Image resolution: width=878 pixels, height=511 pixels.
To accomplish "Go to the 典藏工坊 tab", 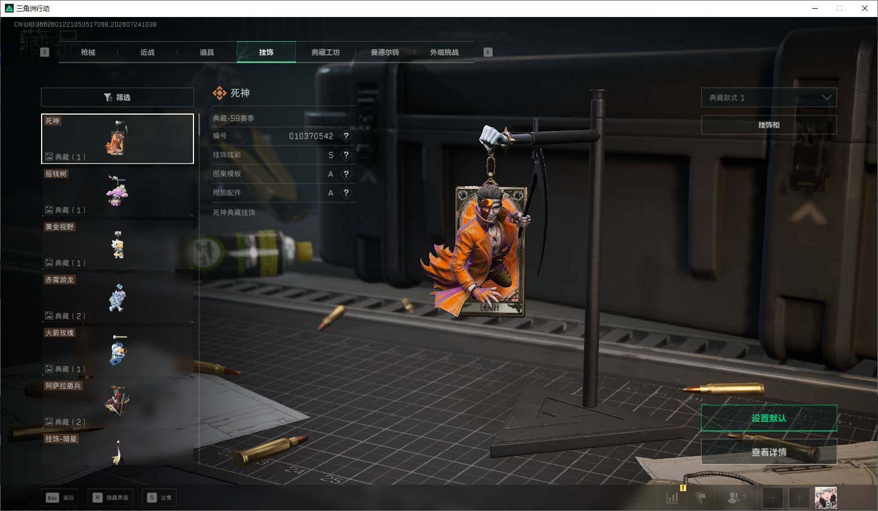I will coord(326,52).
